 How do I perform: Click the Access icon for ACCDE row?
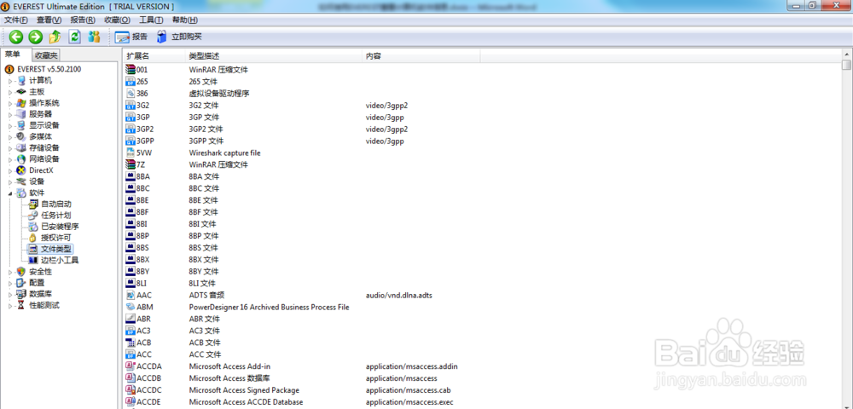[x=131, y=402]
